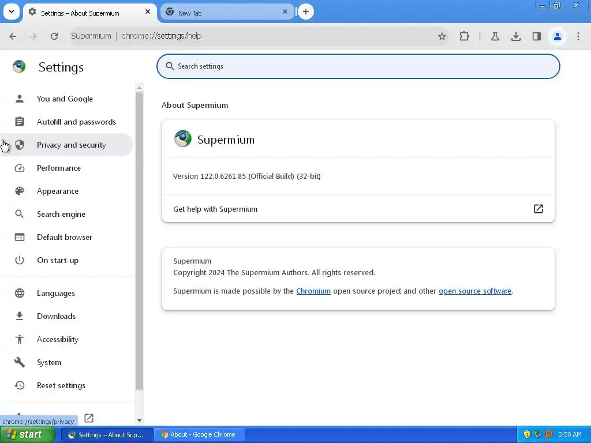591x443 pixels.
Task: Open Search engine settings
Action: (66, 214)
